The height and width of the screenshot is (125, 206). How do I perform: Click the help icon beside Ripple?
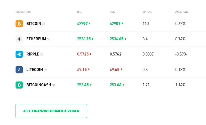[42, 54]
